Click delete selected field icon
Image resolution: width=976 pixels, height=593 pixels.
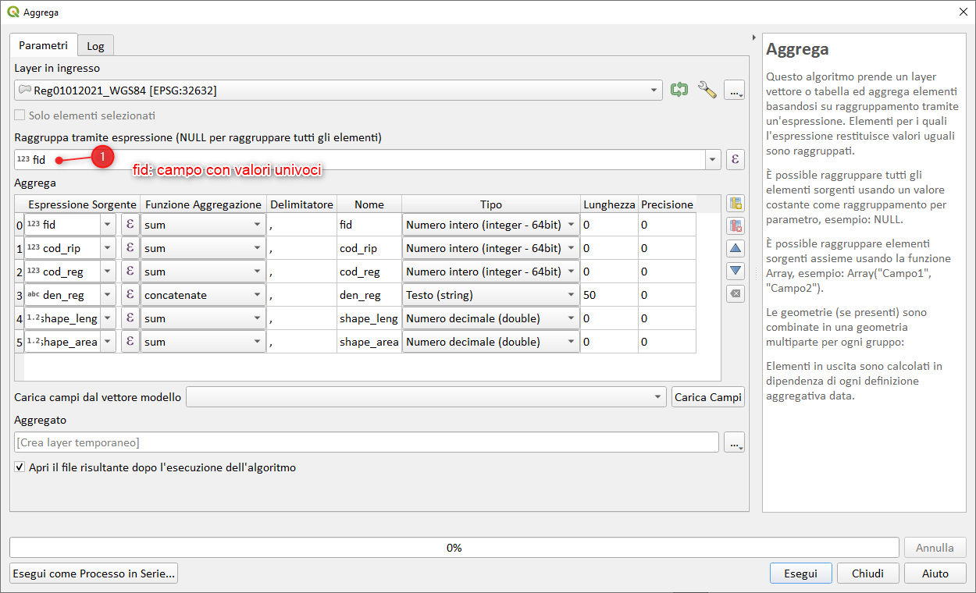(735, 226)
